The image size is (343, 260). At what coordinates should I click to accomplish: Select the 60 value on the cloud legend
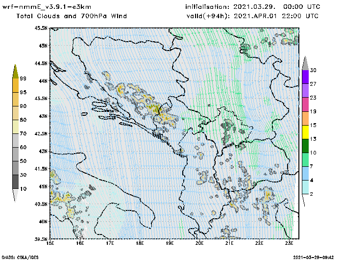23,147
